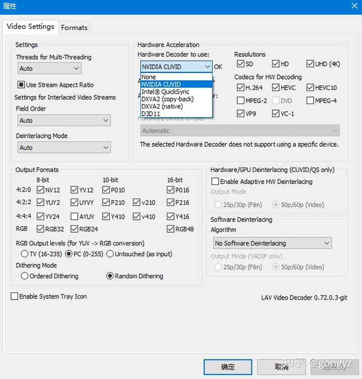Expand the Threads for Multi-Threading dropdown

(x=49, y=68)
